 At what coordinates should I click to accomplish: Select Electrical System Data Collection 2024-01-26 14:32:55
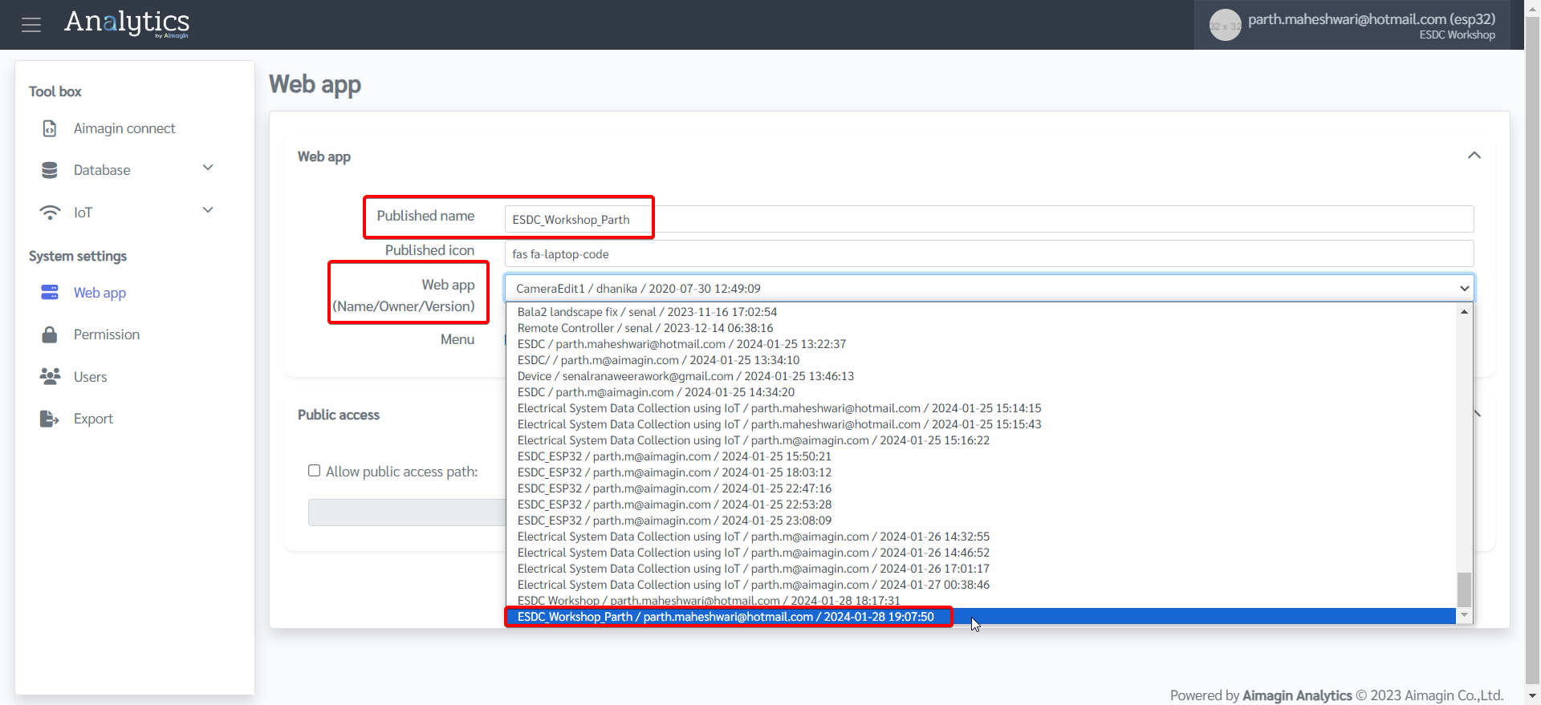click(981, 537)
